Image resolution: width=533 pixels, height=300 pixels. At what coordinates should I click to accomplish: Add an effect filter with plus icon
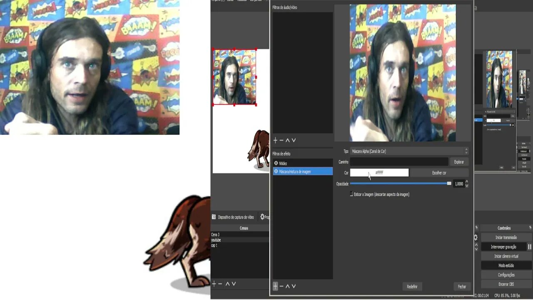pos(275,286)
